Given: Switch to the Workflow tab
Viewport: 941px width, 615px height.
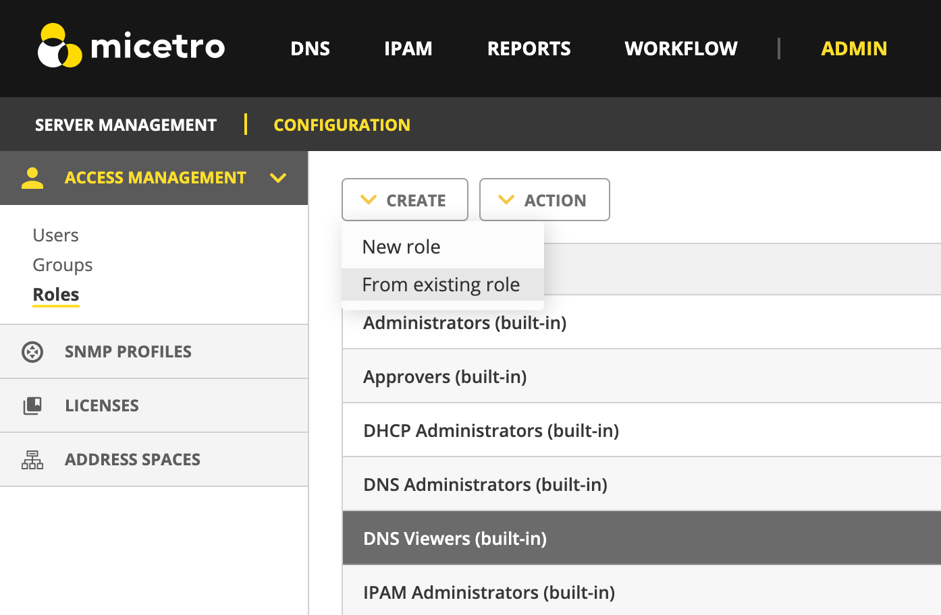Looking at the screenshot, I should [x=680, y=49].
